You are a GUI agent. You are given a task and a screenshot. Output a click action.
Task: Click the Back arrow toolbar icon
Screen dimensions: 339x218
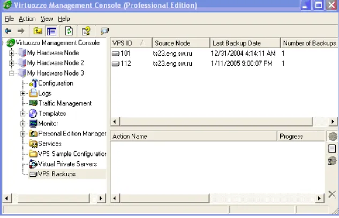[x=8, y=31]
